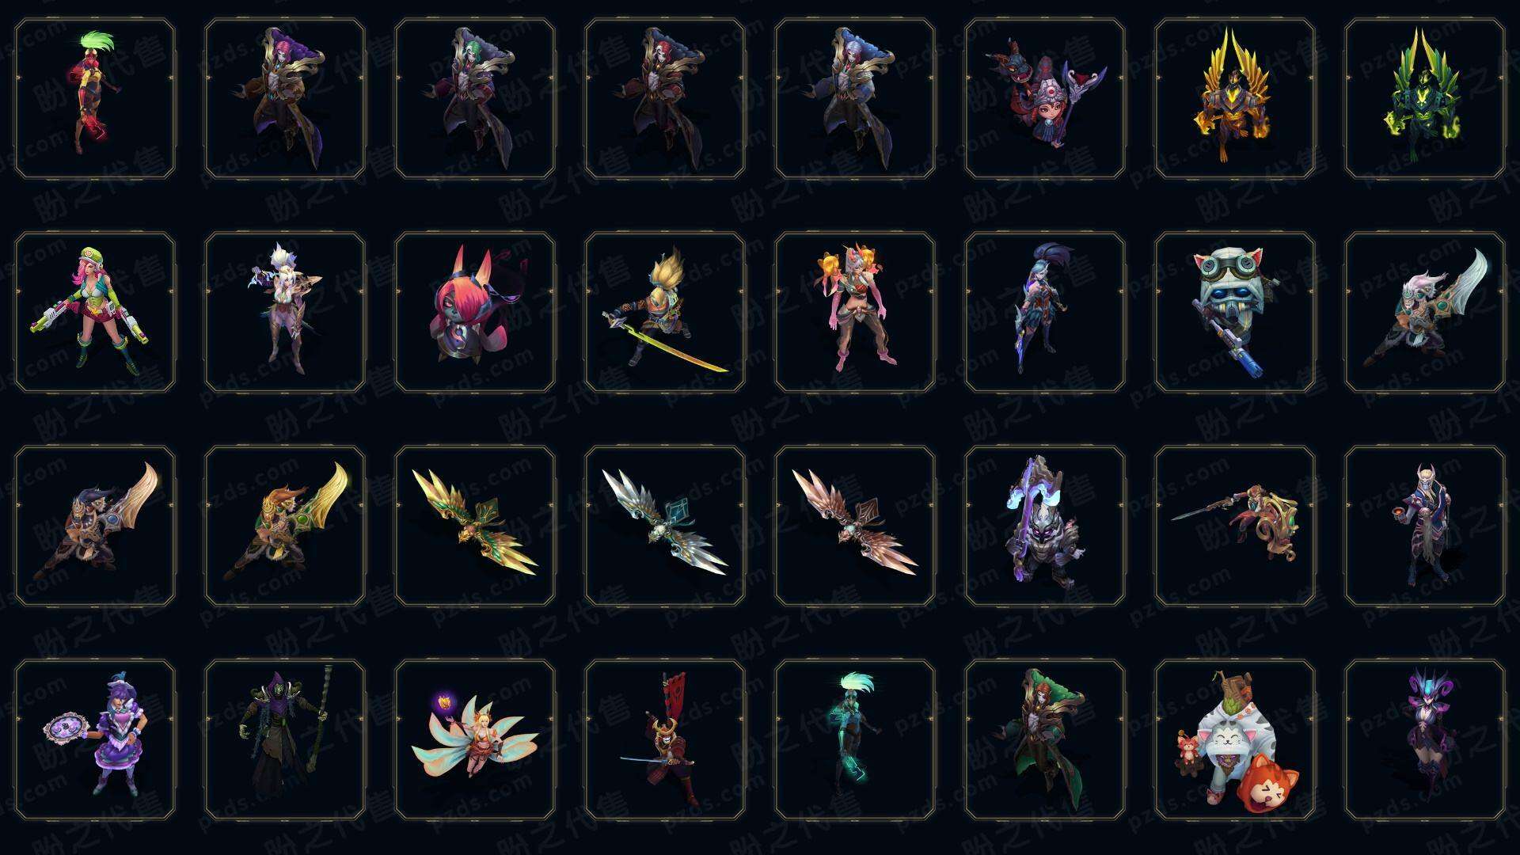Select the dancer with green flame hair
This screenshot has width=1520, height=855.
pos(95,99)
